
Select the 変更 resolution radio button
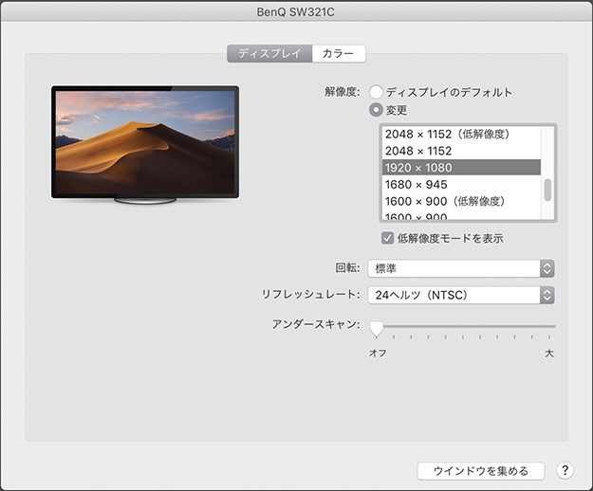(377, 110)
